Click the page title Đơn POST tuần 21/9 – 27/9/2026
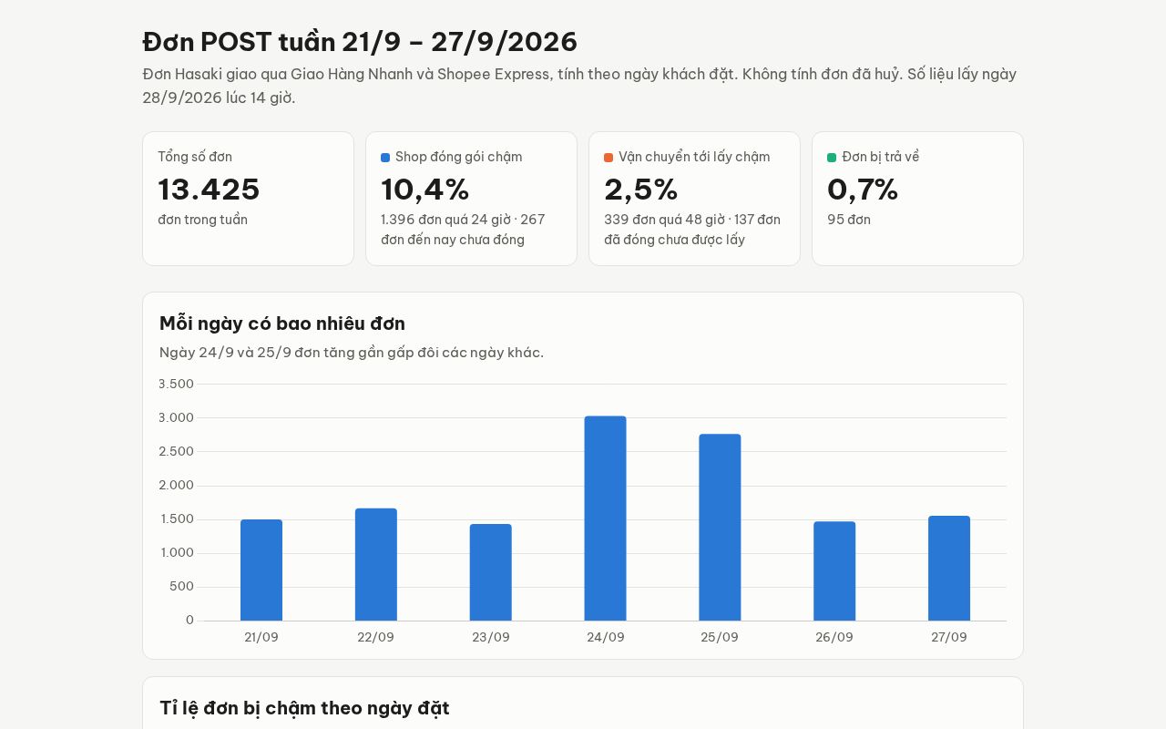The image size is (1166, 729). click(360, 42)
